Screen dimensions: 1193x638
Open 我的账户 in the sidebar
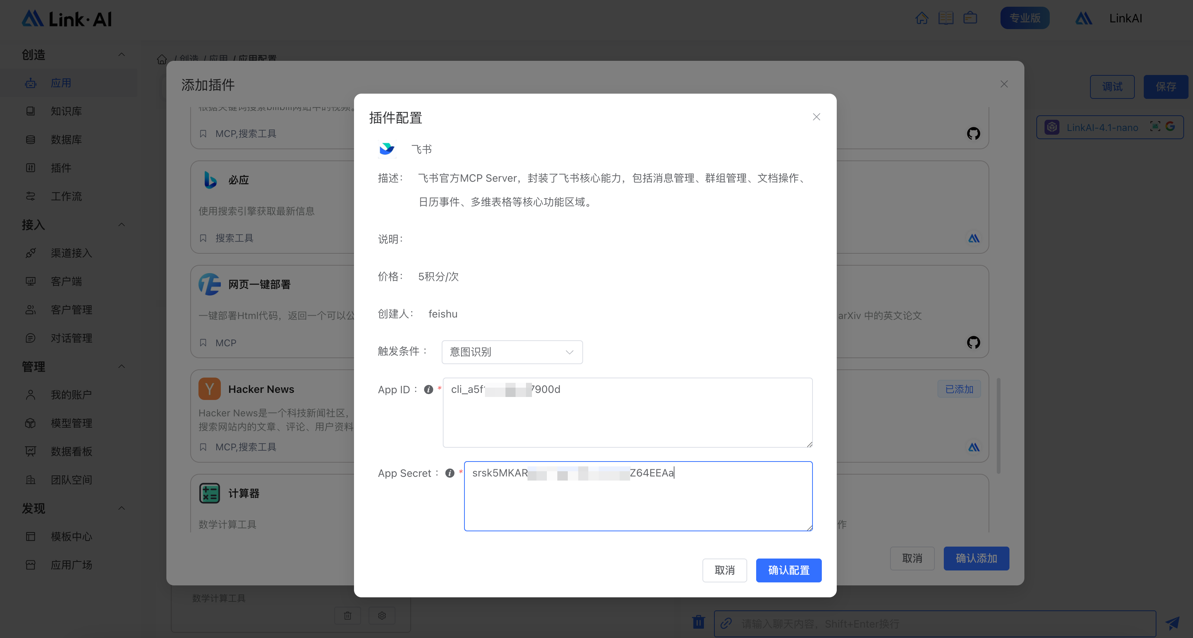69,395
